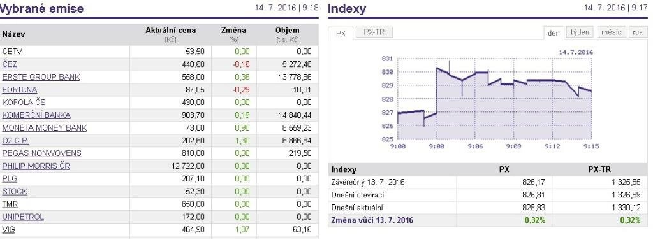Click the PHILIP MORRIS ČR link
Viewport: 653px width, 242px height.
(x=36, y=166)
